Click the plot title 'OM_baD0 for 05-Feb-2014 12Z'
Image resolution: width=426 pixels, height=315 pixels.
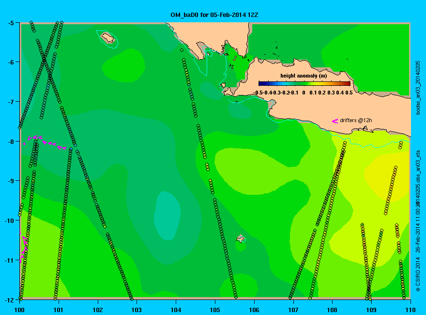(214, 15)
